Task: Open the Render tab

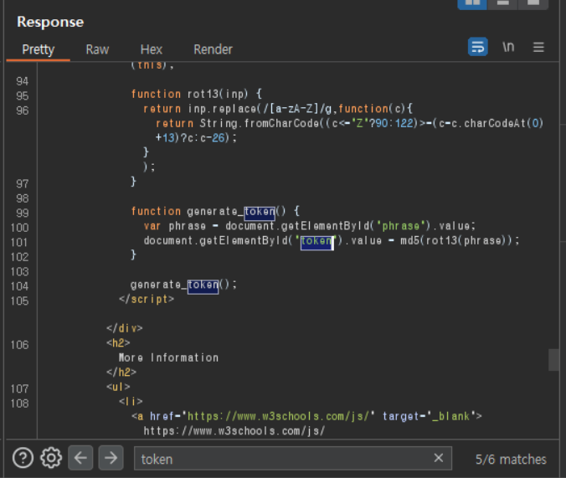Action: coord(213,49)
